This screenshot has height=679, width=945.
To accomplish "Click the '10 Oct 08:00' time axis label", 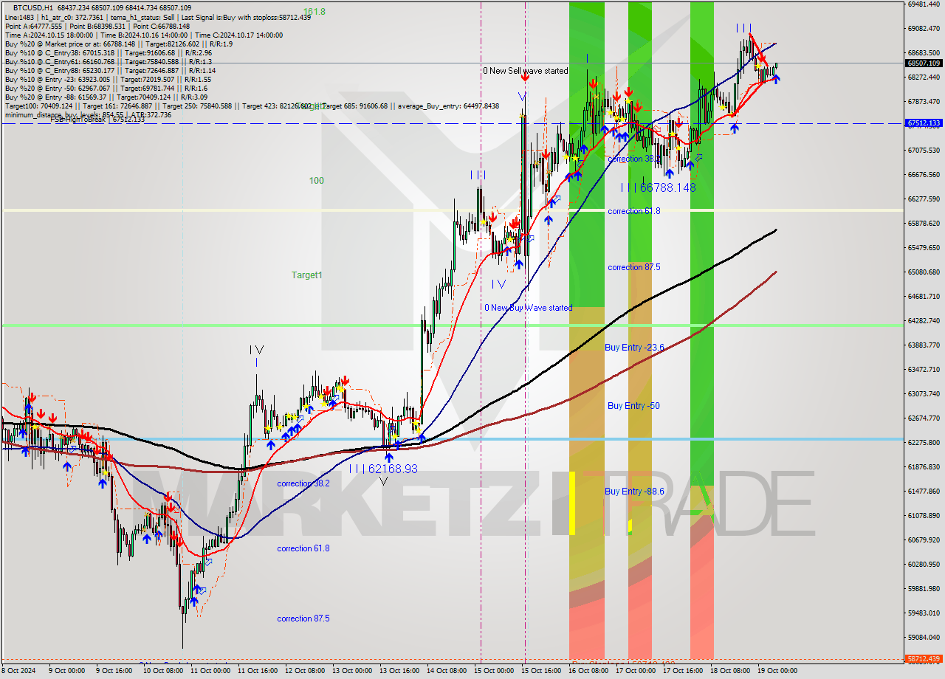I will point(162,670).
